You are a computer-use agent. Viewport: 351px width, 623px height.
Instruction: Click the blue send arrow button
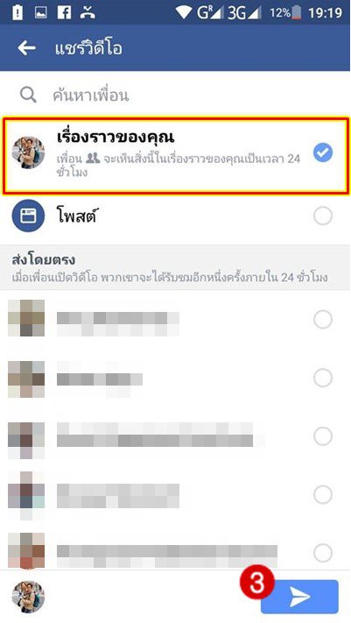299,597
